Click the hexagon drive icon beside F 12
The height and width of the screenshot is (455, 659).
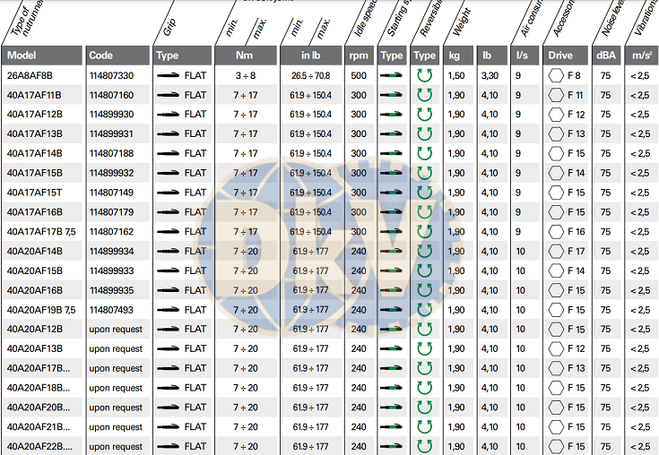pyautogui.click(x=556, y=115)
